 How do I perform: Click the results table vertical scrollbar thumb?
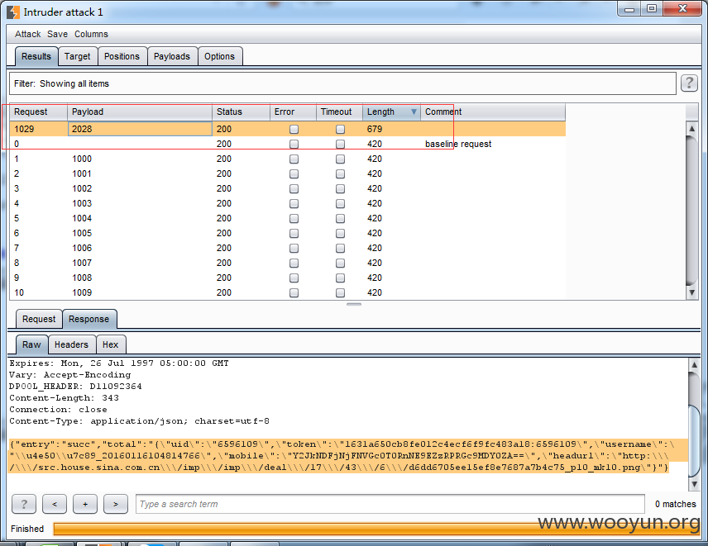(x=691, y=210)
